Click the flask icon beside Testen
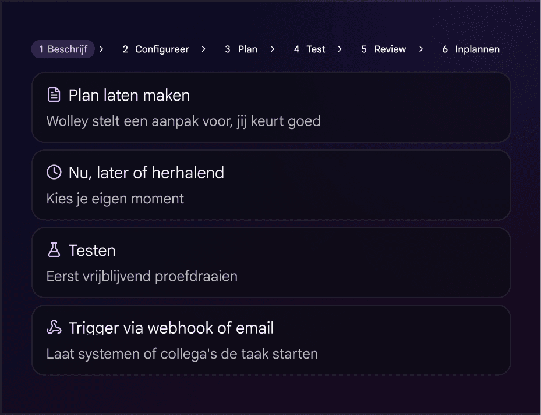The width and height of the screenshot is (541, 415). (x=54, y=250)
